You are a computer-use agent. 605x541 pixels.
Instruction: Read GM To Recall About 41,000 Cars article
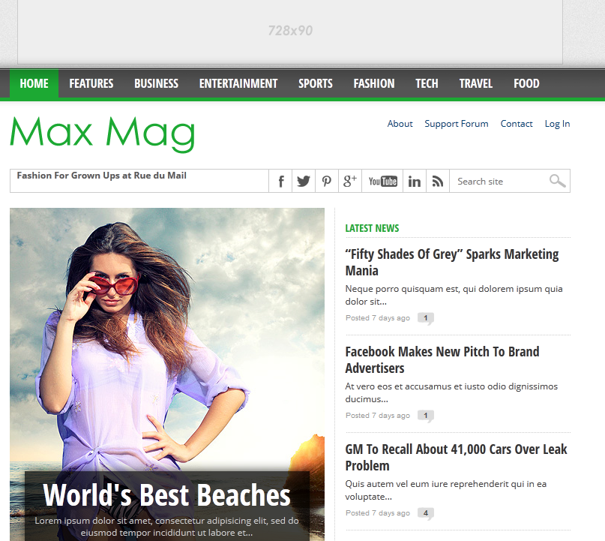click(x=456, y=457)
